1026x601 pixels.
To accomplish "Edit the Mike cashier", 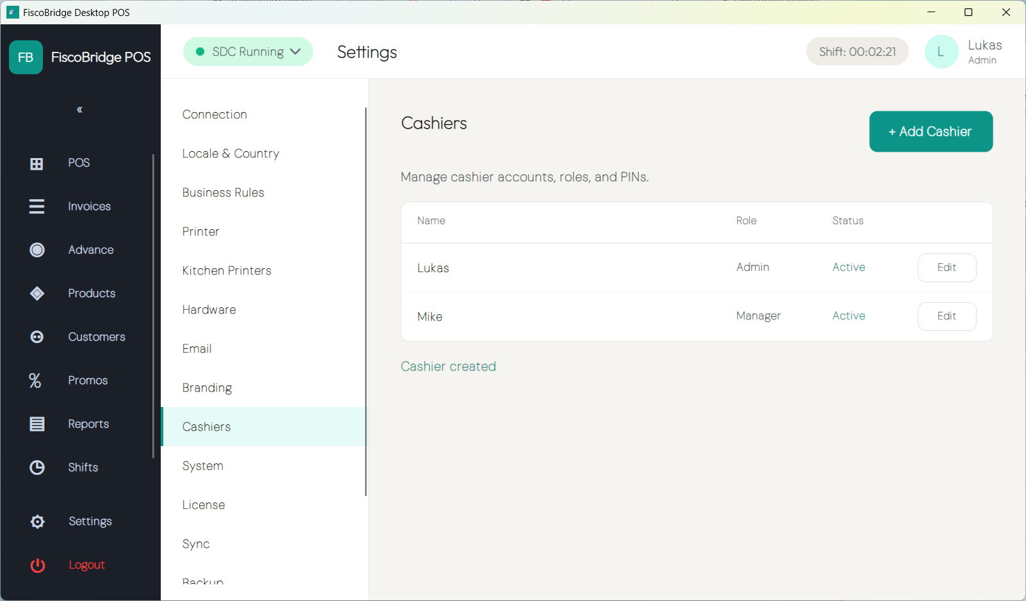I will pos(947,316).
